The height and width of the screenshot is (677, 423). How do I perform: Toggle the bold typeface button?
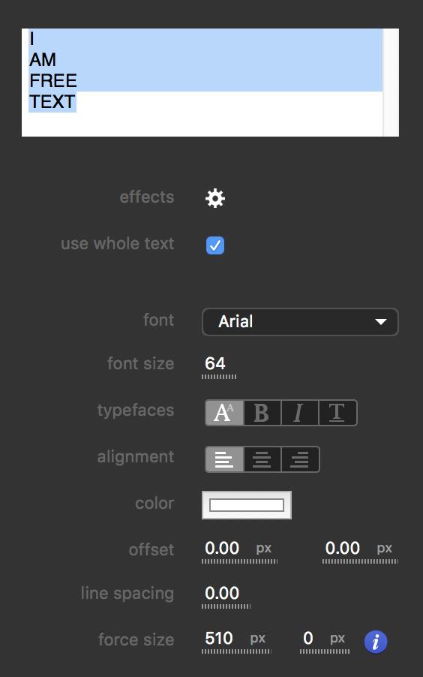[x=262, y=413]
